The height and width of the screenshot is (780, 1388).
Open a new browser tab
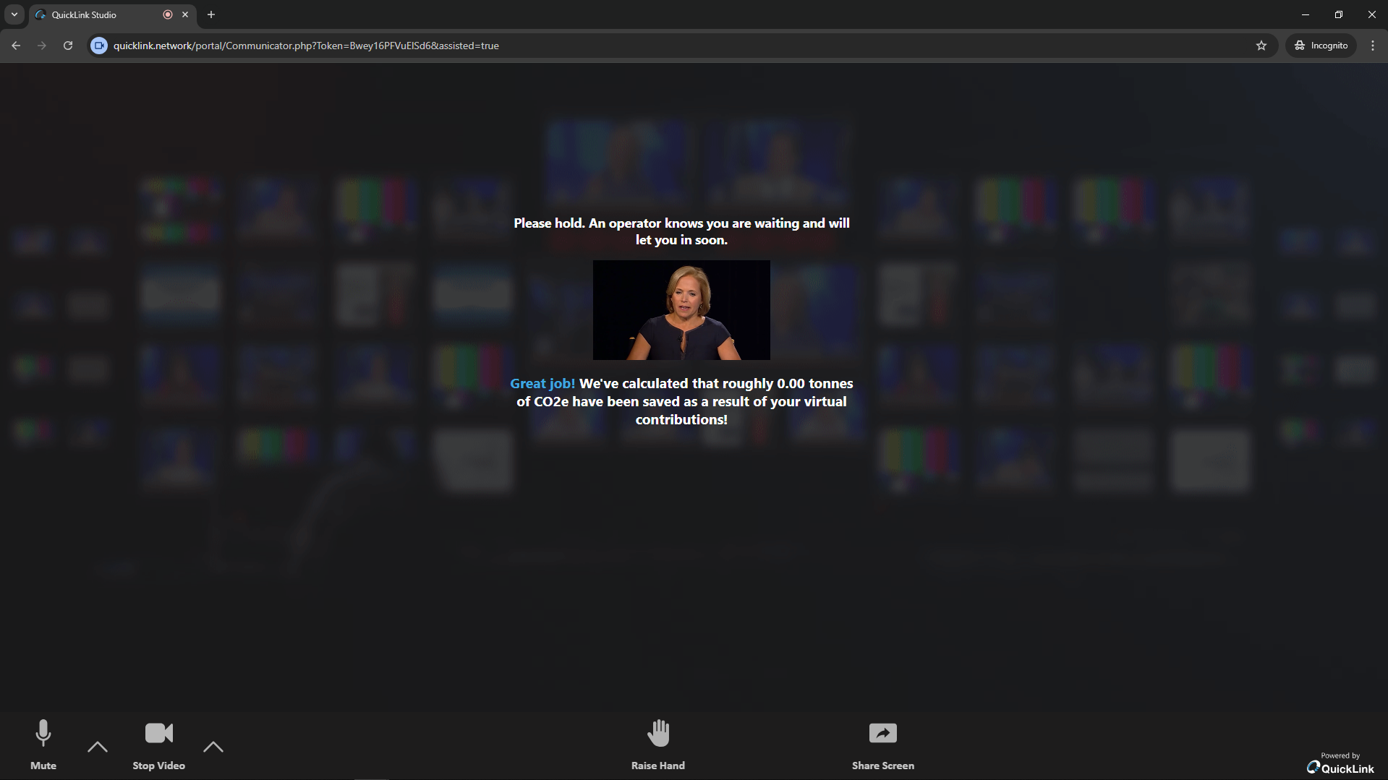point(211,14)
